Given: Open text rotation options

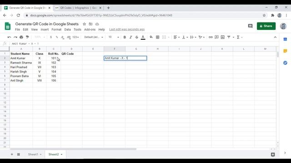Looking at the screenshot, I should (201, 37).
